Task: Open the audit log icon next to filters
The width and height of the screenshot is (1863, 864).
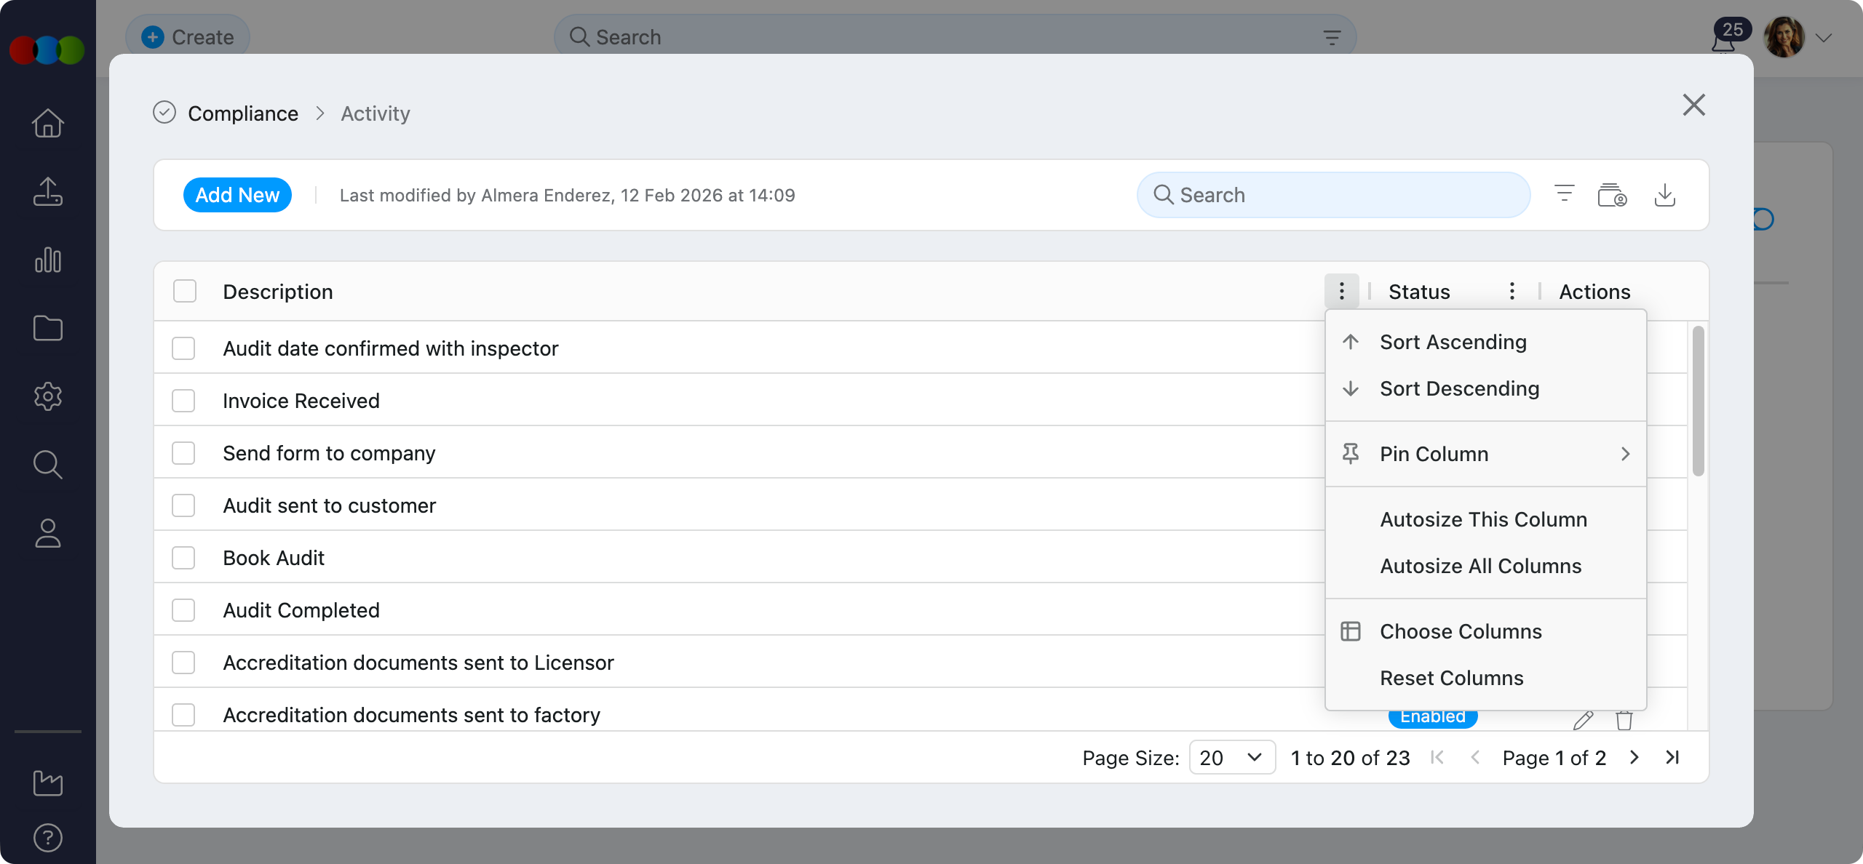Action: [1613, 194]
